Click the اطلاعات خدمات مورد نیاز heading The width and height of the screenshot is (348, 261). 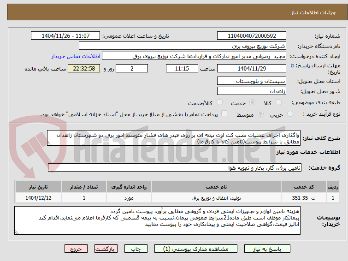pyautogui.click(x=308, y=152)
